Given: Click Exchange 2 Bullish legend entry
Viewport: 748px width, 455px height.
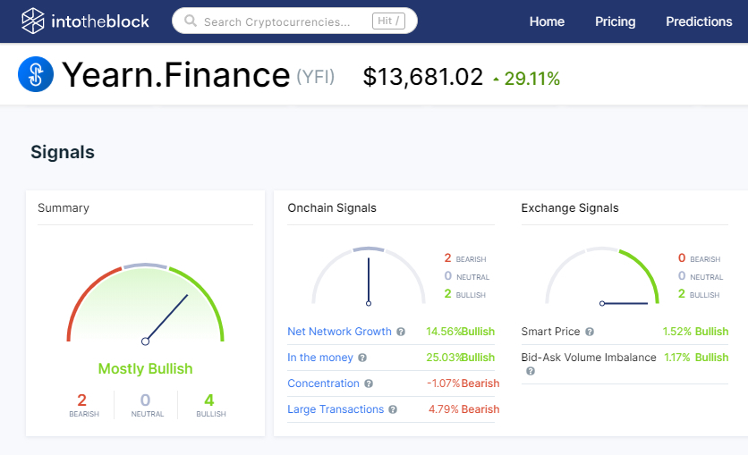Looking at the screenshot, I should 699,294.
